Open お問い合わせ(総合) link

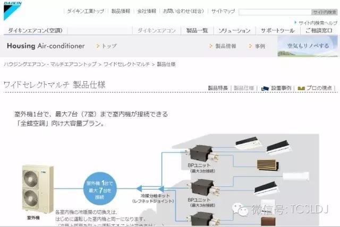pyautogui.click(x=184, y=11)
